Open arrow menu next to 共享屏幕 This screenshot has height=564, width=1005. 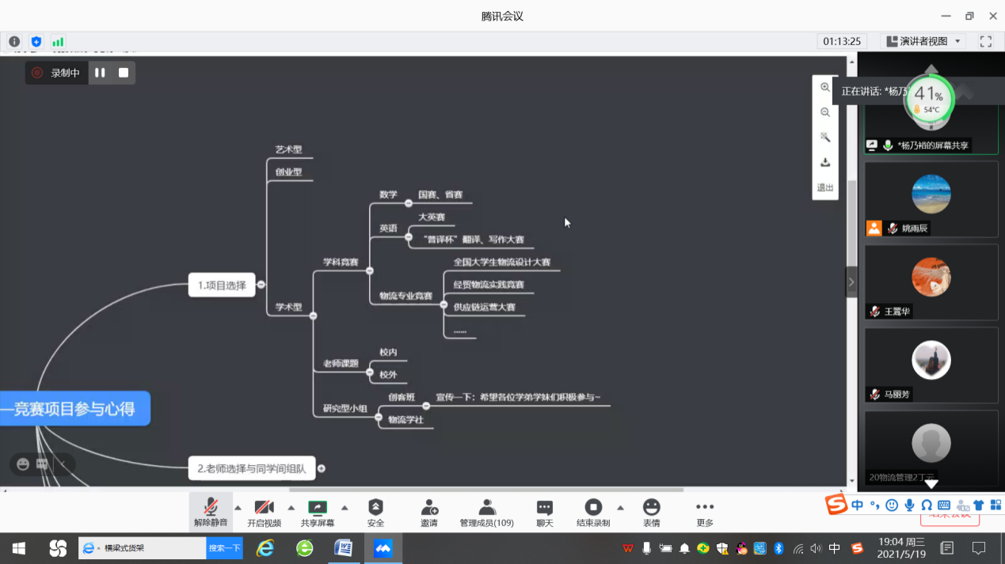(345, 508)
